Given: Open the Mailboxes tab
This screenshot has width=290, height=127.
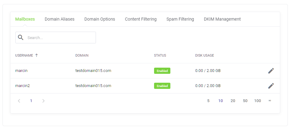Looking at the screenshot, I should click(25, 19).
